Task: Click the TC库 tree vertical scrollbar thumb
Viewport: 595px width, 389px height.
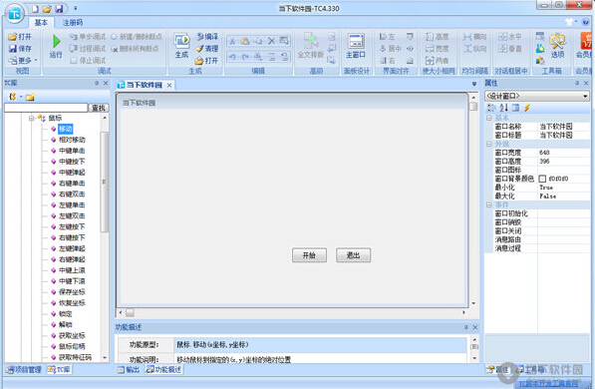Action: click(105, 182)
